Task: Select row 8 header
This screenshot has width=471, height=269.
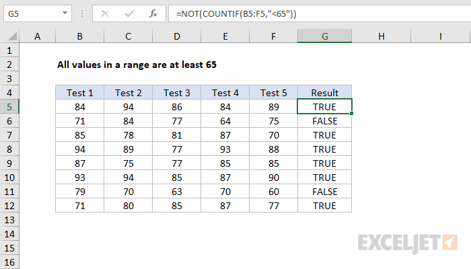Action: point(9,149)
